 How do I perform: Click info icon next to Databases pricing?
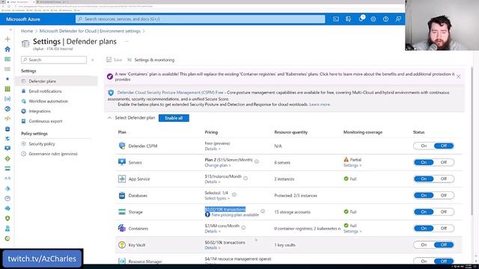(234, 194)
